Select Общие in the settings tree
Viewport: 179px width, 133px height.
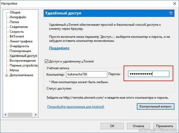coord(15,12)
